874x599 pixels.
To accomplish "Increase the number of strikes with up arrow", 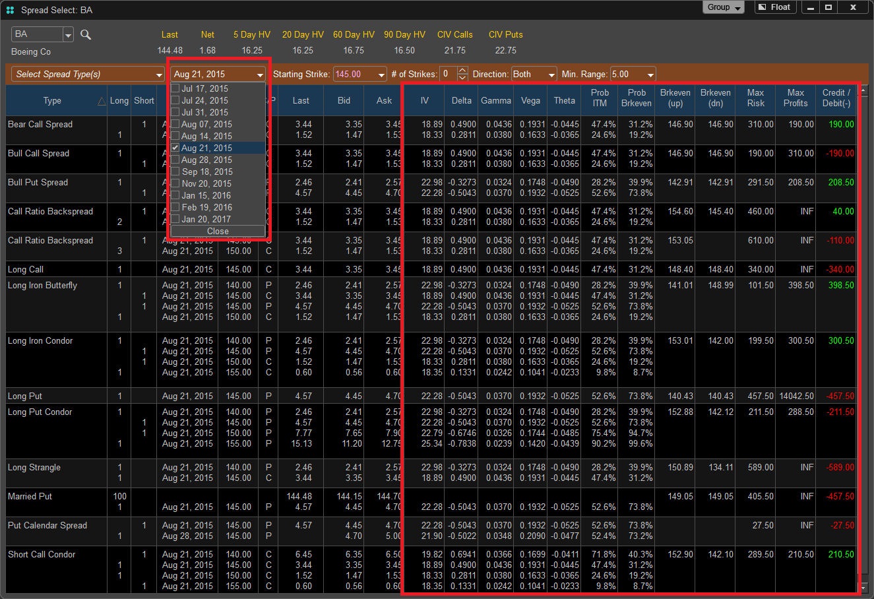I will point(462,71).
